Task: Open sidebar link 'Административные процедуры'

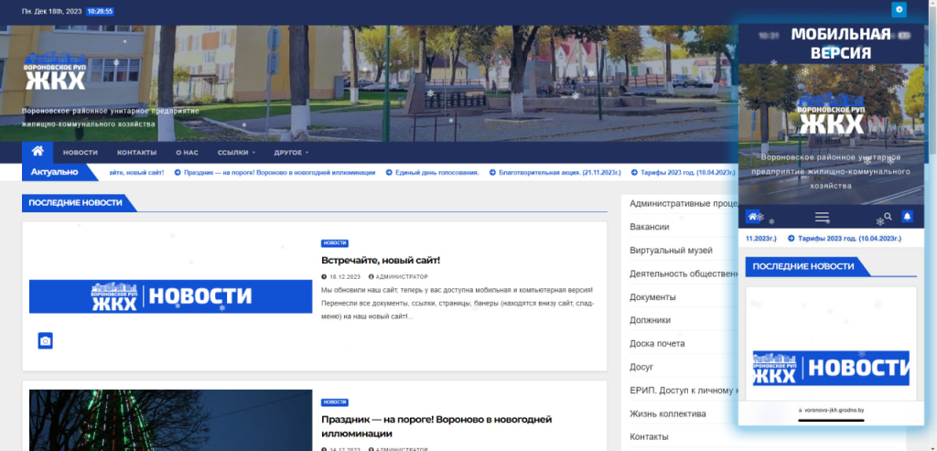Action: pyautogui.click(x=684, y=204)
